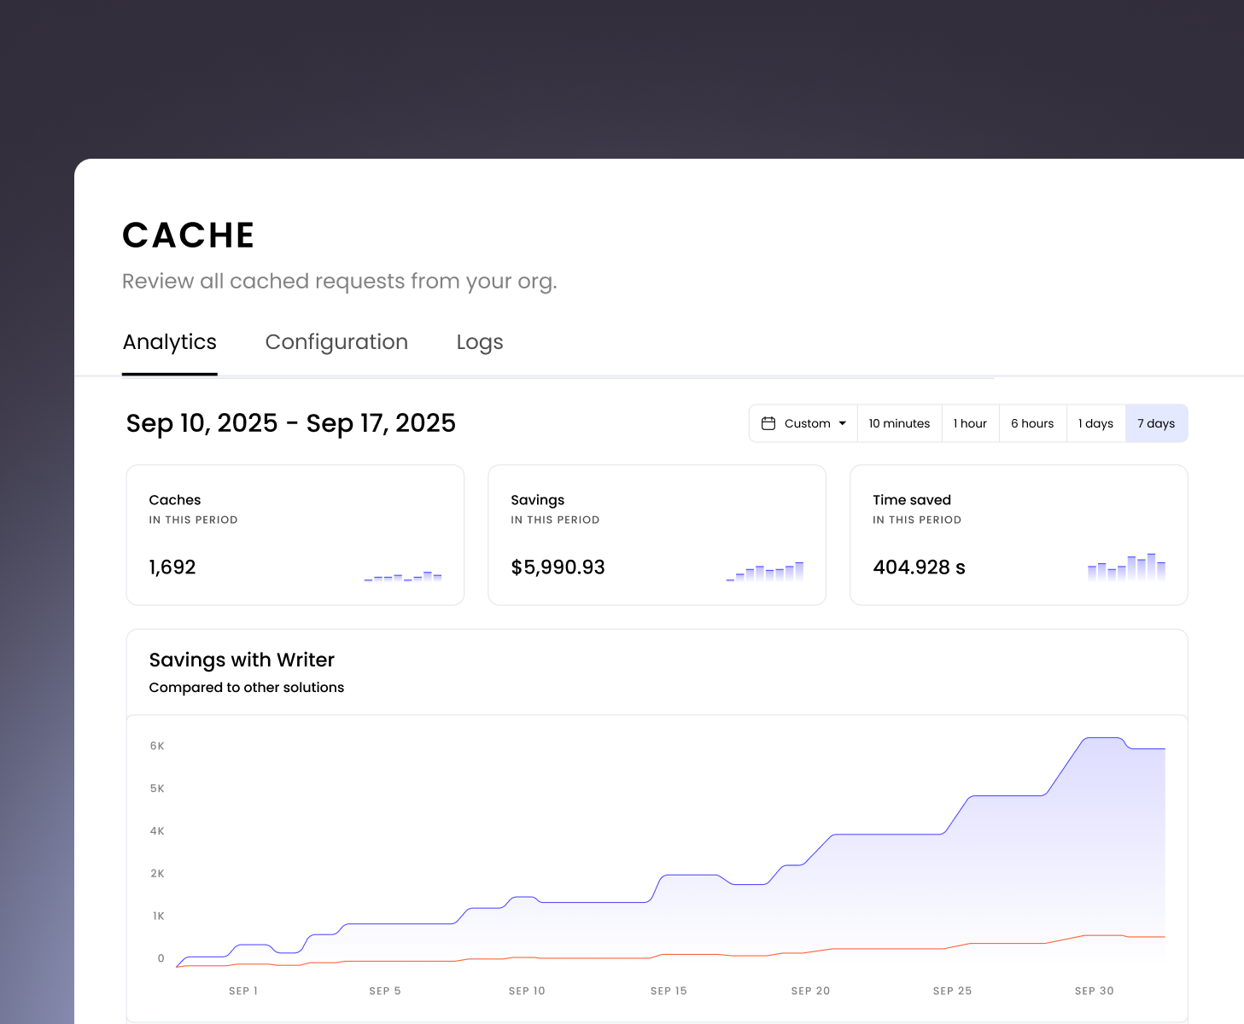This screenshot has width=1244, height=1024.
Task: Open the Time saved 404.928 s card
Action: point(1019,535)
